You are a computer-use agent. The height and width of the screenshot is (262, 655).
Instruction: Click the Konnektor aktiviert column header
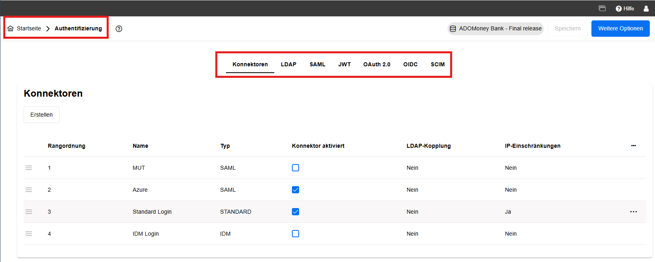(318, 146)
